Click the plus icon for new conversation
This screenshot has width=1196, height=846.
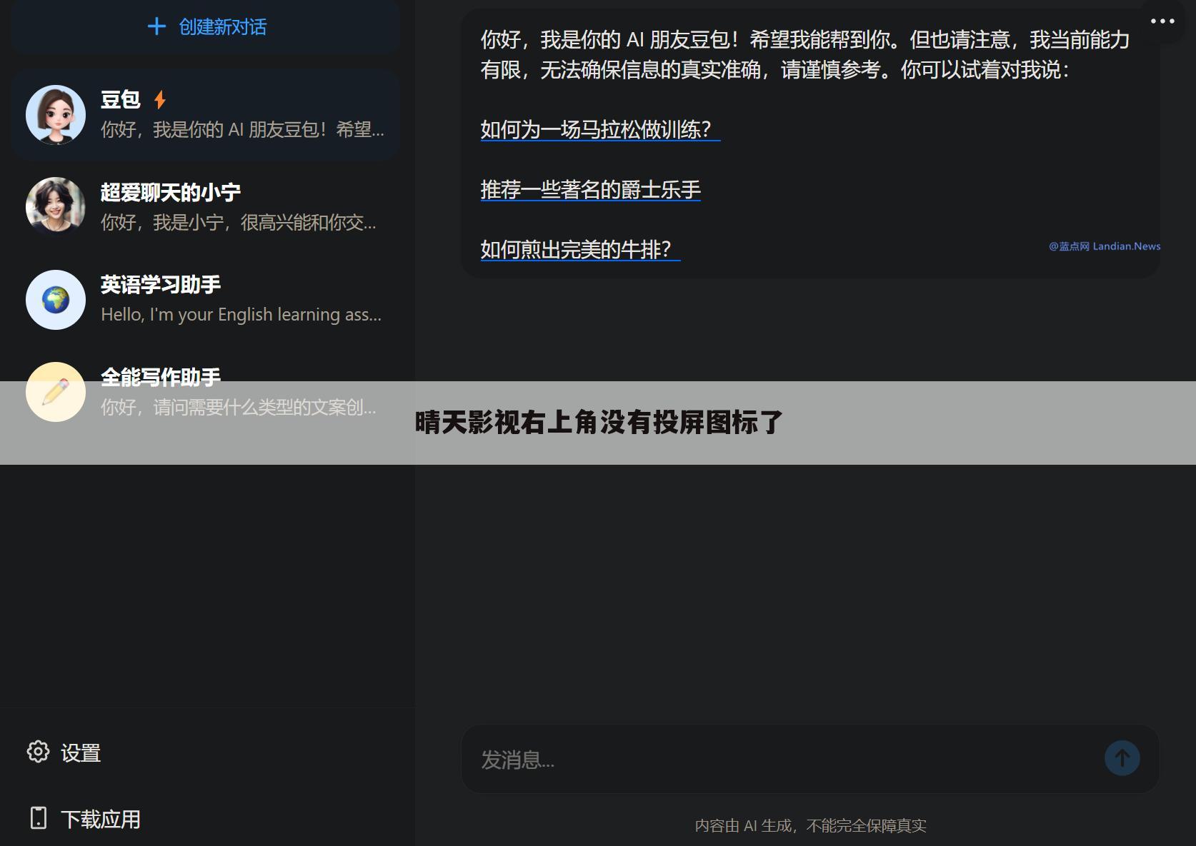point(156,26)
